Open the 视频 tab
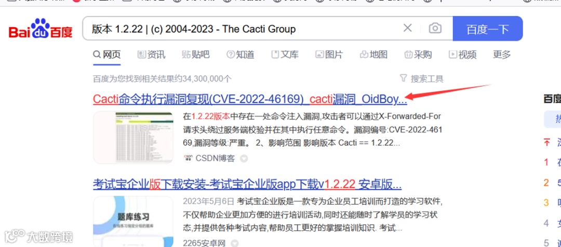This screenshot has height=247, width=561. point(462,54)
